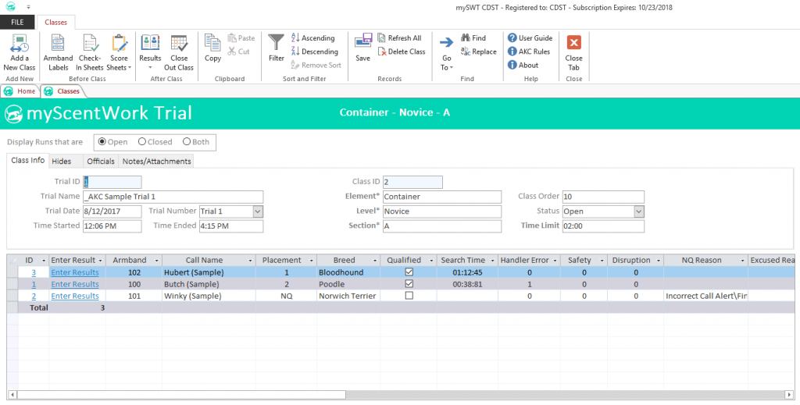This screenshot has width=800, height=405.
Task: Open the FILE menu
Action: click(17, 23)
